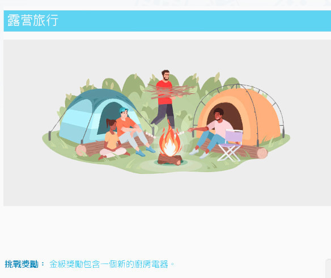
Task: Click the log beside the folding chair
Action: tap(252, 152)
